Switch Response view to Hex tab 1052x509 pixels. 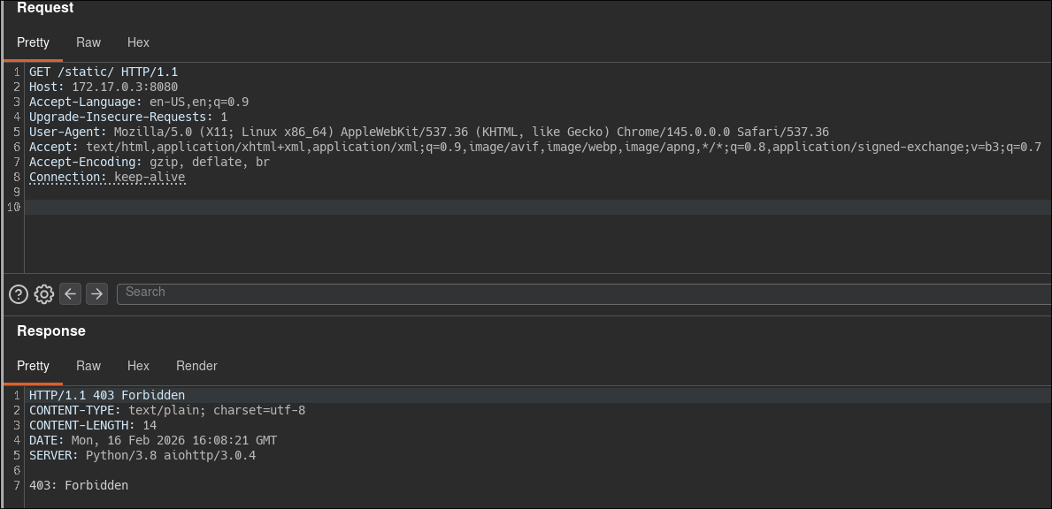(x=138, y=366)
